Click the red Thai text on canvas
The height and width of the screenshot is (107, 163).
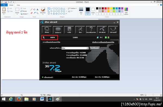(x=17, y=32)
